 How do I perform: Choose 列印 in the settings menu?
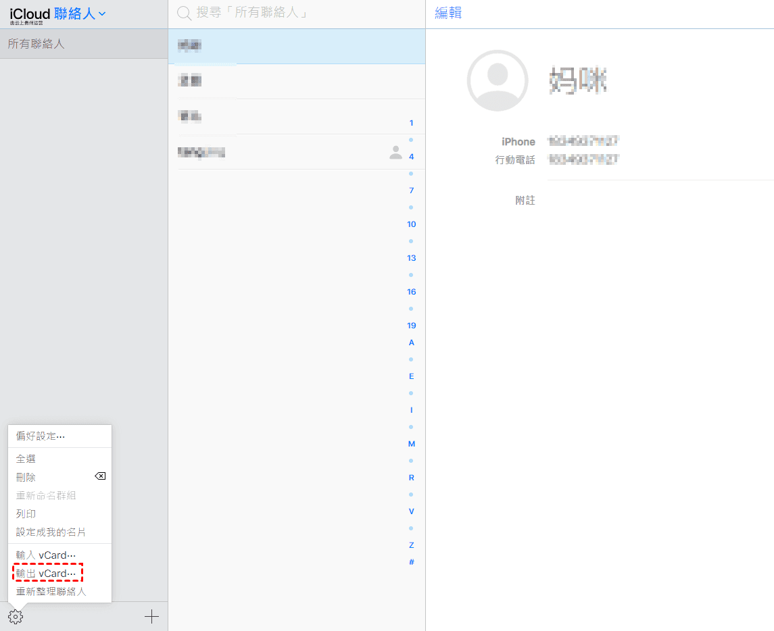point(26,514)
